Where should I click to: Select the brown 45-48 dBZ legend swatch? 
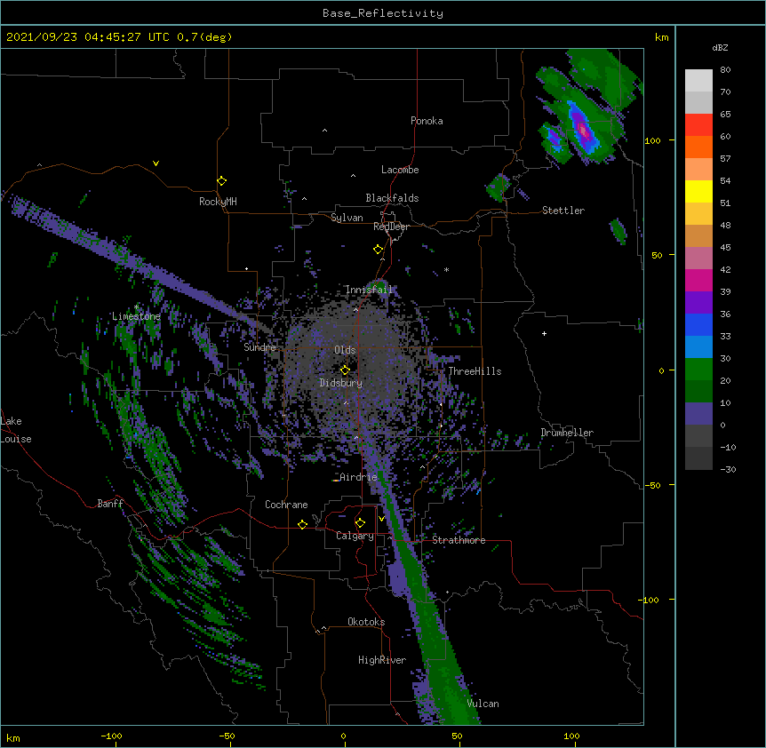(698, 235)
